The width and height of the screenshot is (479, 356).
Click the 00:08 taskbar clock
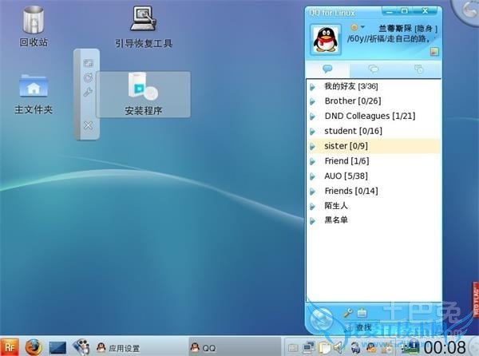445,347
